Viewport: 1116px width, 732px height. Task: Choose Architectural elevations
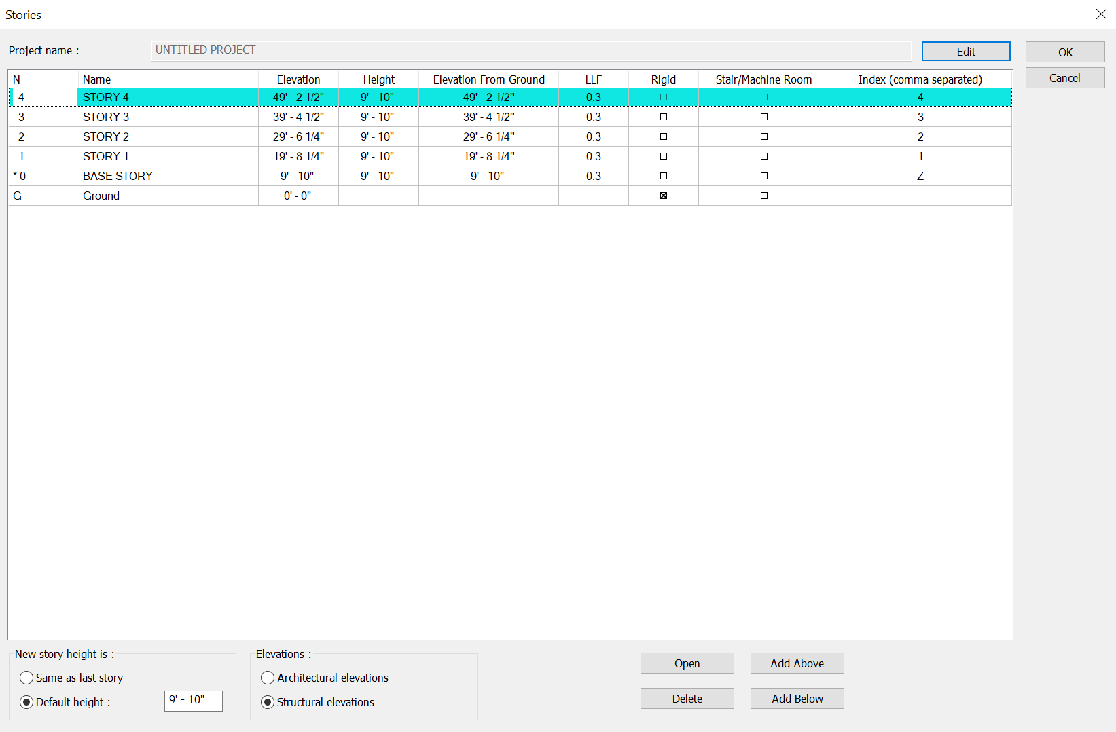tap(268, 678)
